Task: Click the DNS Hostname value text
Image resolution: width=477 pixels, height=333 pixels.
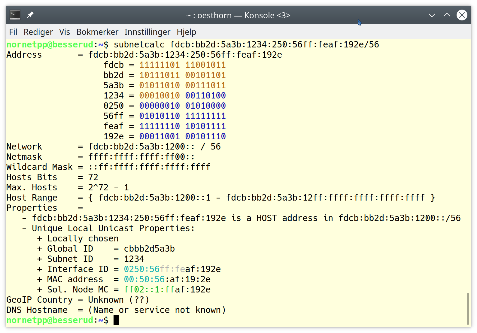Action: point(157,310)
